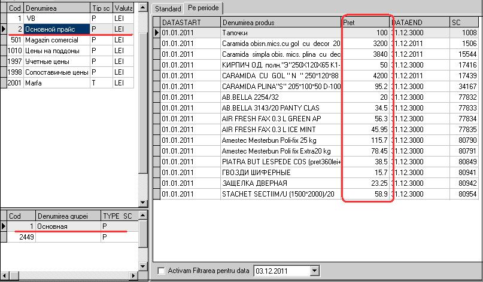Image resolution: width=483 pixels, height=282 pixels.
Task: Click price cell 3840
Action: click(x=365, y=54)
